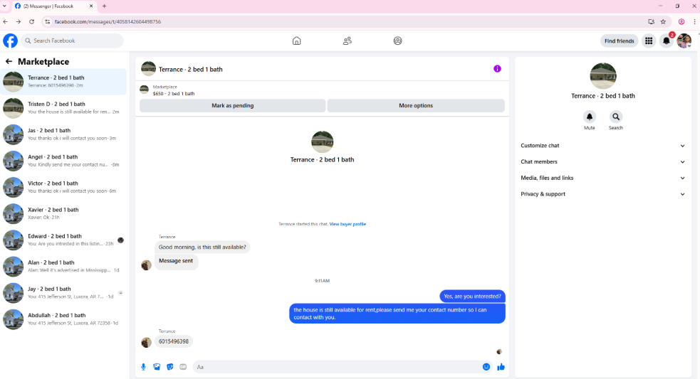This screenshot has width=700, height=379.
Task: Open a new browser tab
Action: tap(105, 6)
